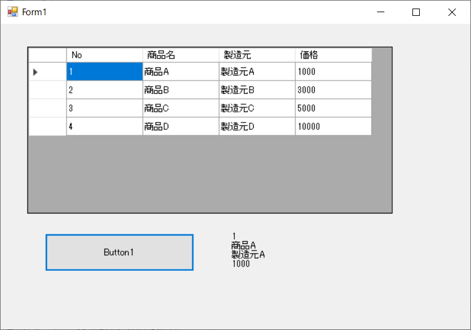Close the Form1 window

(451, 12)
